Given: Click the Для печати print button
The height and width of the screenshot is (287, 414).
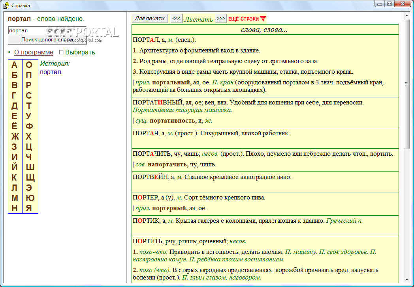Looking at the screenshot, I should [x=150, y=19].
